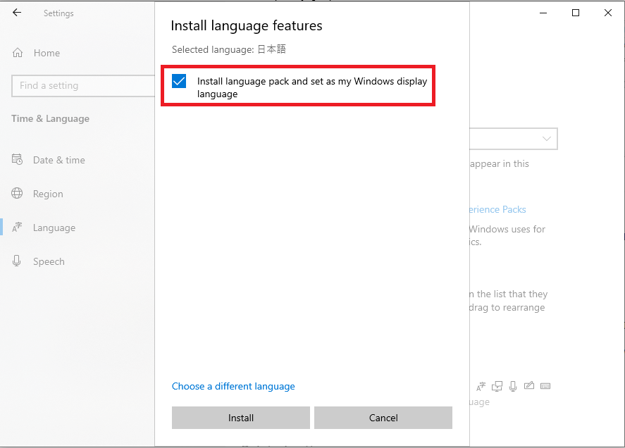Select the Language pack icon in the features row

[x=481, y=385]
